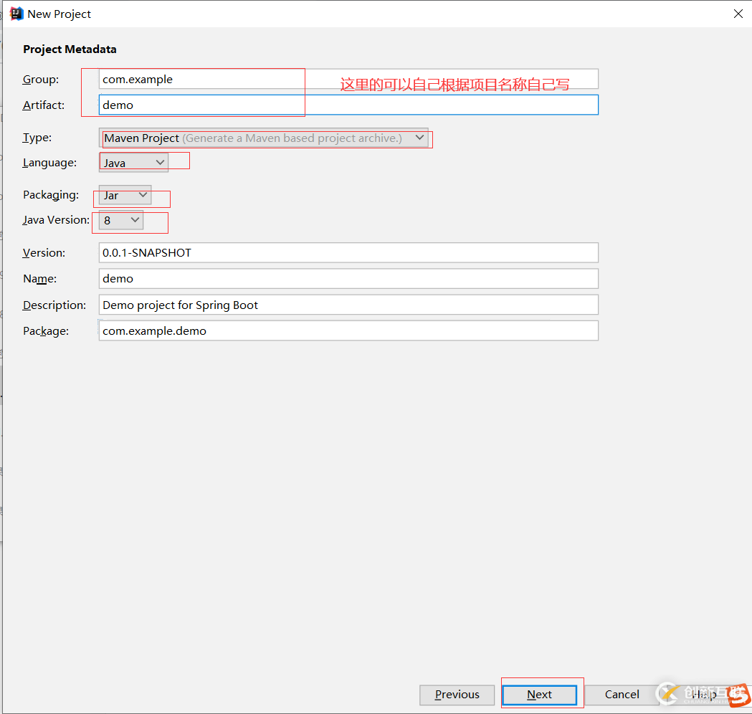Open the Packaging dropdown showing Jar
752x714 pixels.
click(125, 196)
